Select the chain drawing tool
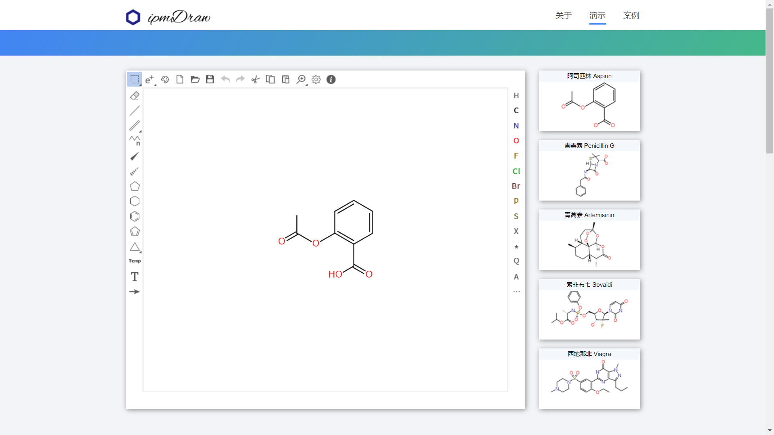The width and height of the screenshot is (774, 435). pos(135,141)
